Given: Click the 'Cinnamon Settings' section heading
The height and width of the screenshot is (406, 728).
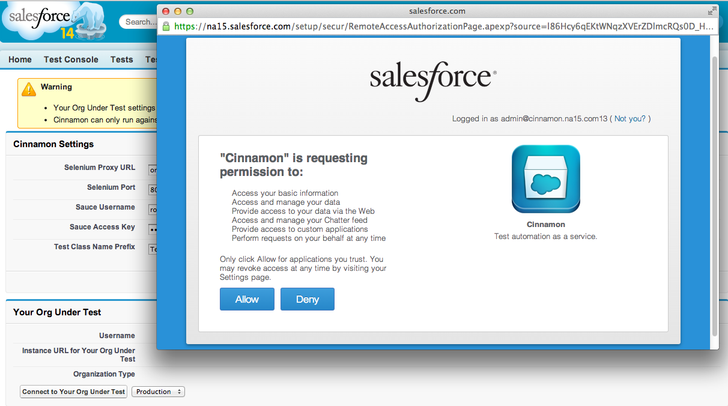Looking at the screenshot, I should click(x=53, y=144).
